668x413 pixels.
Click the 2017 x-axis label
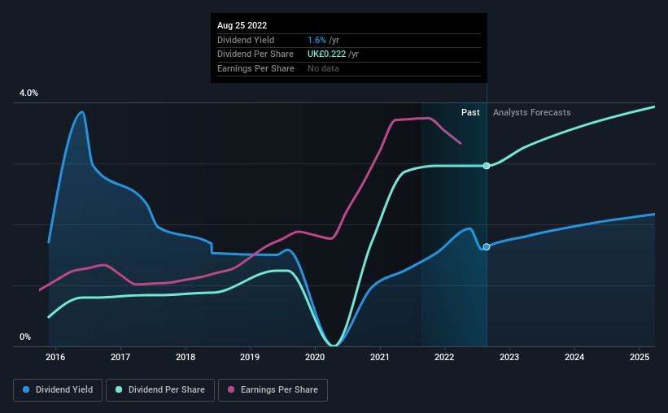click(120, 357)
